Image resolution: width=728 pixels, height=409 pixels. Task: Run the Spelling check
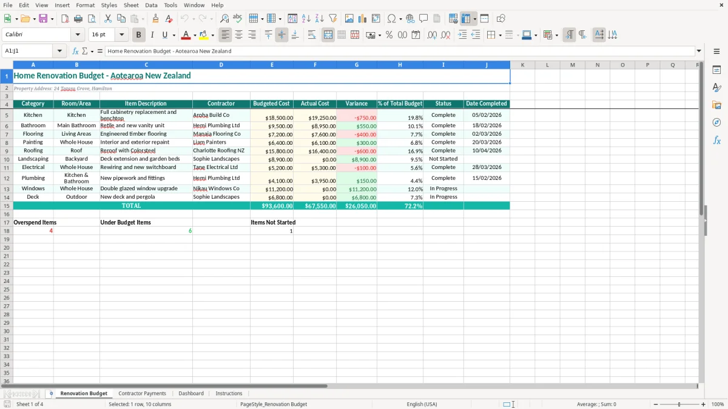click(x=238, y=19)
